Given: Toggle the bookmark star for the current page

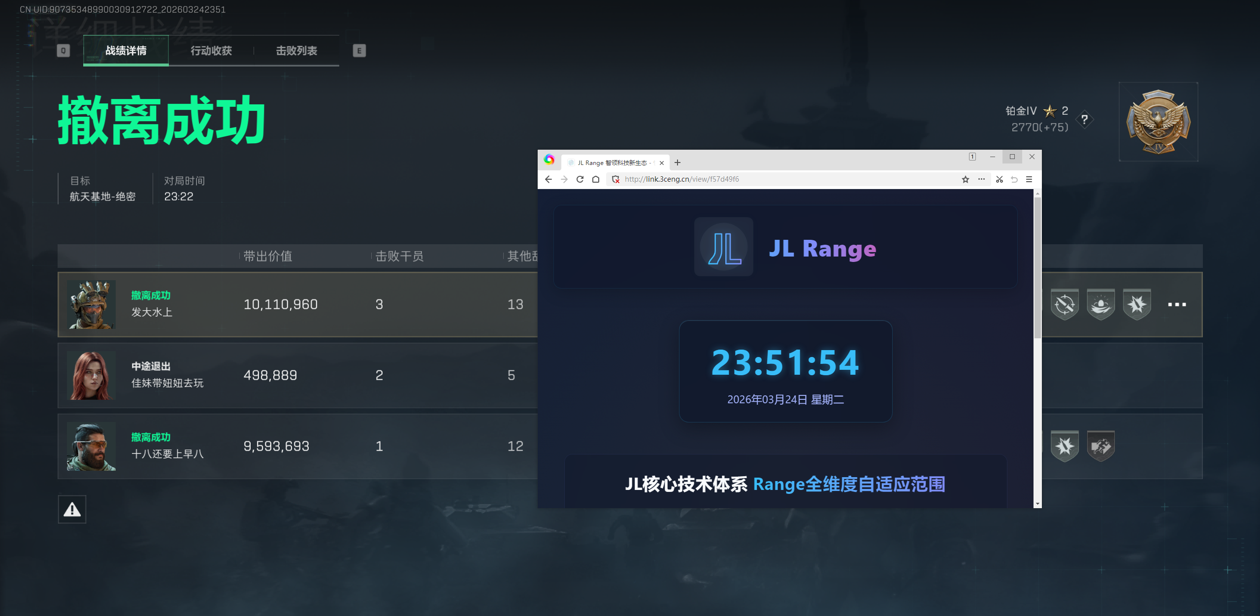Looking at the screenshot, I should tap(965, 179).
